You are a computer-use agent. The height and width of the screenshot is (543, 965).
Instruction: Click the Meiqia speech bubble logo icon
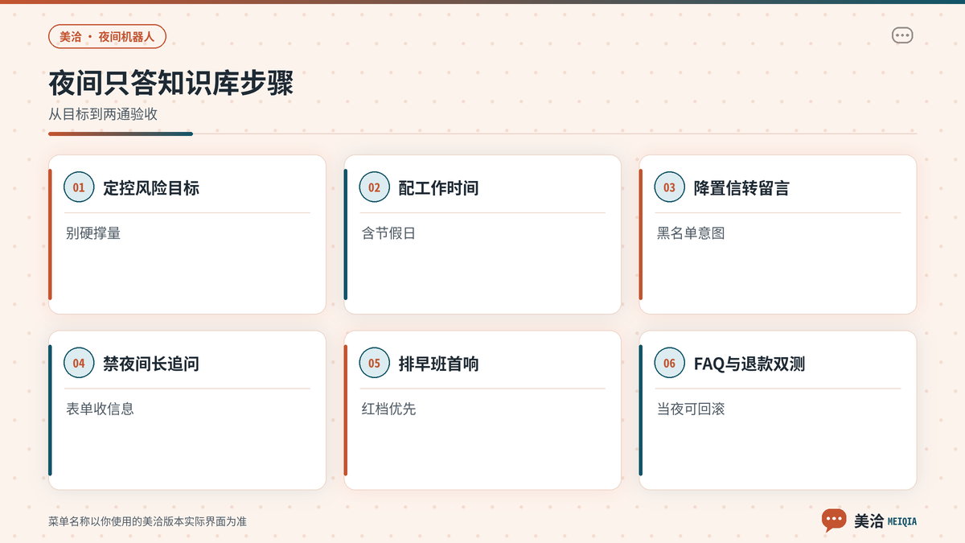pos(834,520)
